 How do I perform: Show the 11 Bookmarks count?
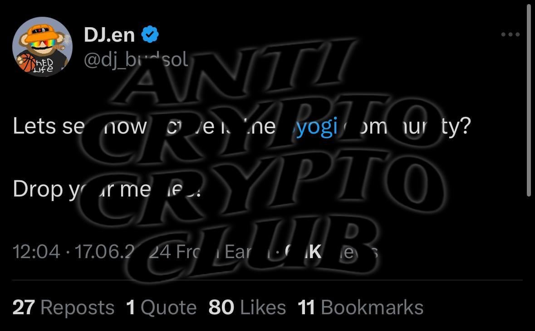point(361,307)
